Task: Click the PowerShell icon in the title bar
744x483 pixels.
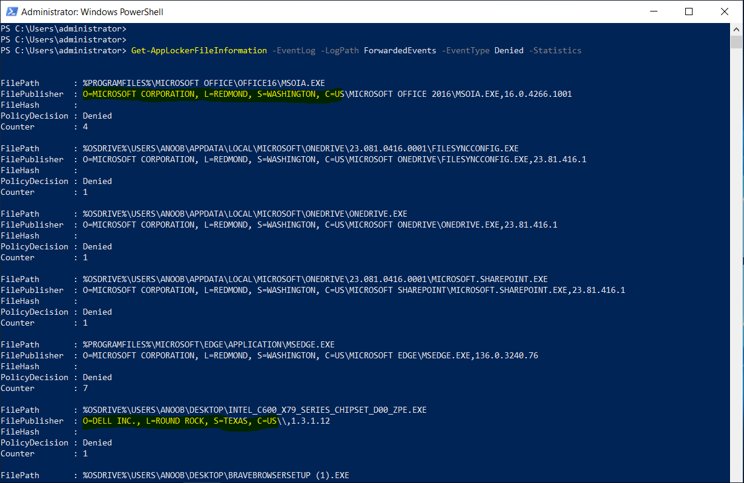Action: coord(10,11)
